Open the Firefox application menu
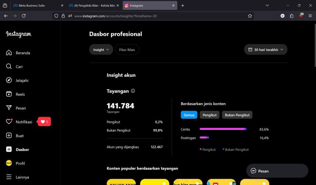 (x=310, y=16)
